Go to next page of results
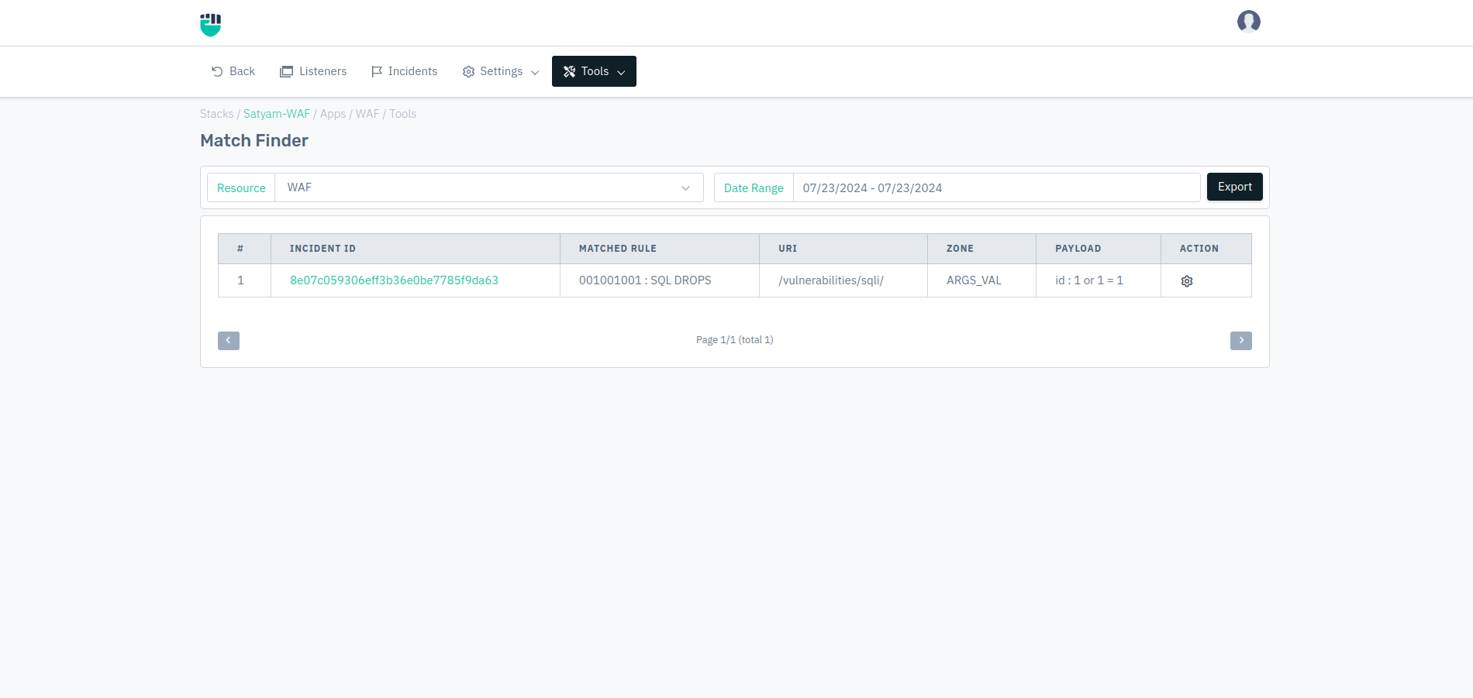Screen dimensions: 1473x698 [x=1241, y=341]
